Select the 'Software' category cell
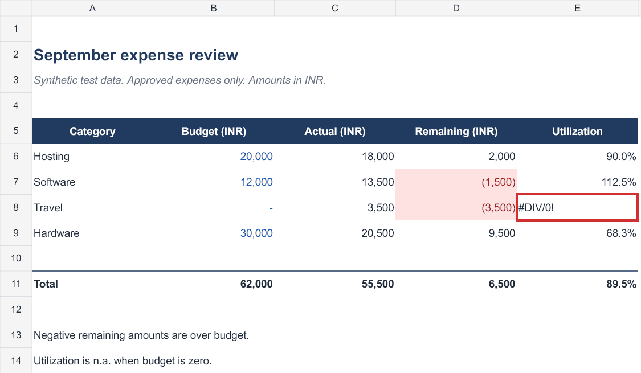Viewport: 641px width, 373px height. (x=92, y=182)
